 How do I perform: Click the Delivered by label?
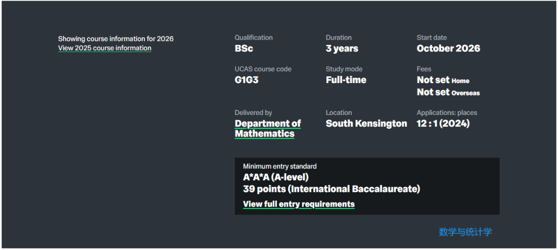pyautogui.click(x=253, y=112)
